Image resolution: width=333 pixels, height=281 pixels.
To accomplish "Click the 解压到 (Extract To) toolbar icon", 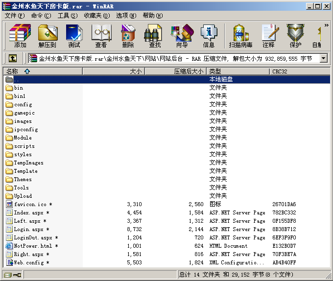I will point(47,36).
